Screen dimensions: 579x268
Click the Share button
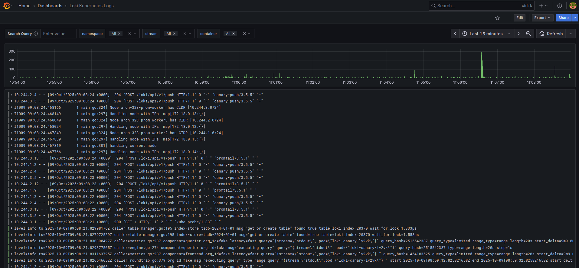(x=563, y=18)
